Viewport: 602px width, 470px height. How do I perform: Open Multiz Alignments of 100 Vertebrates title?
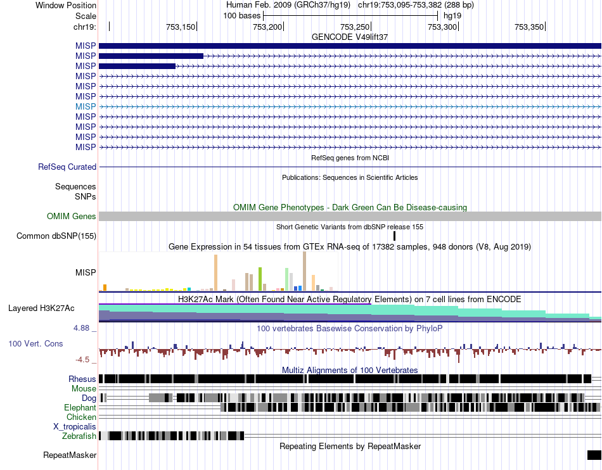click(x=350, y=371)
